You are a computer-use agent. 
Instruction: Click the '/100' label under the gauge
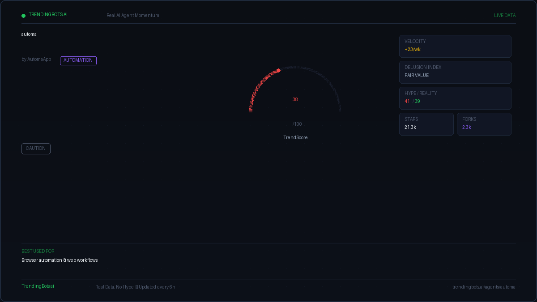tap(297, 124)
